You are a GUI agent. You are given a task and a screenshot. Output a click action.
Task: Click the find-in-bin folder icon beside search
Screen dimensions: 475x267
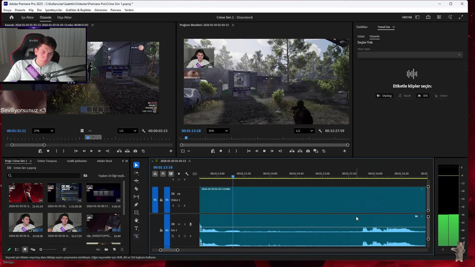[85, 175]
